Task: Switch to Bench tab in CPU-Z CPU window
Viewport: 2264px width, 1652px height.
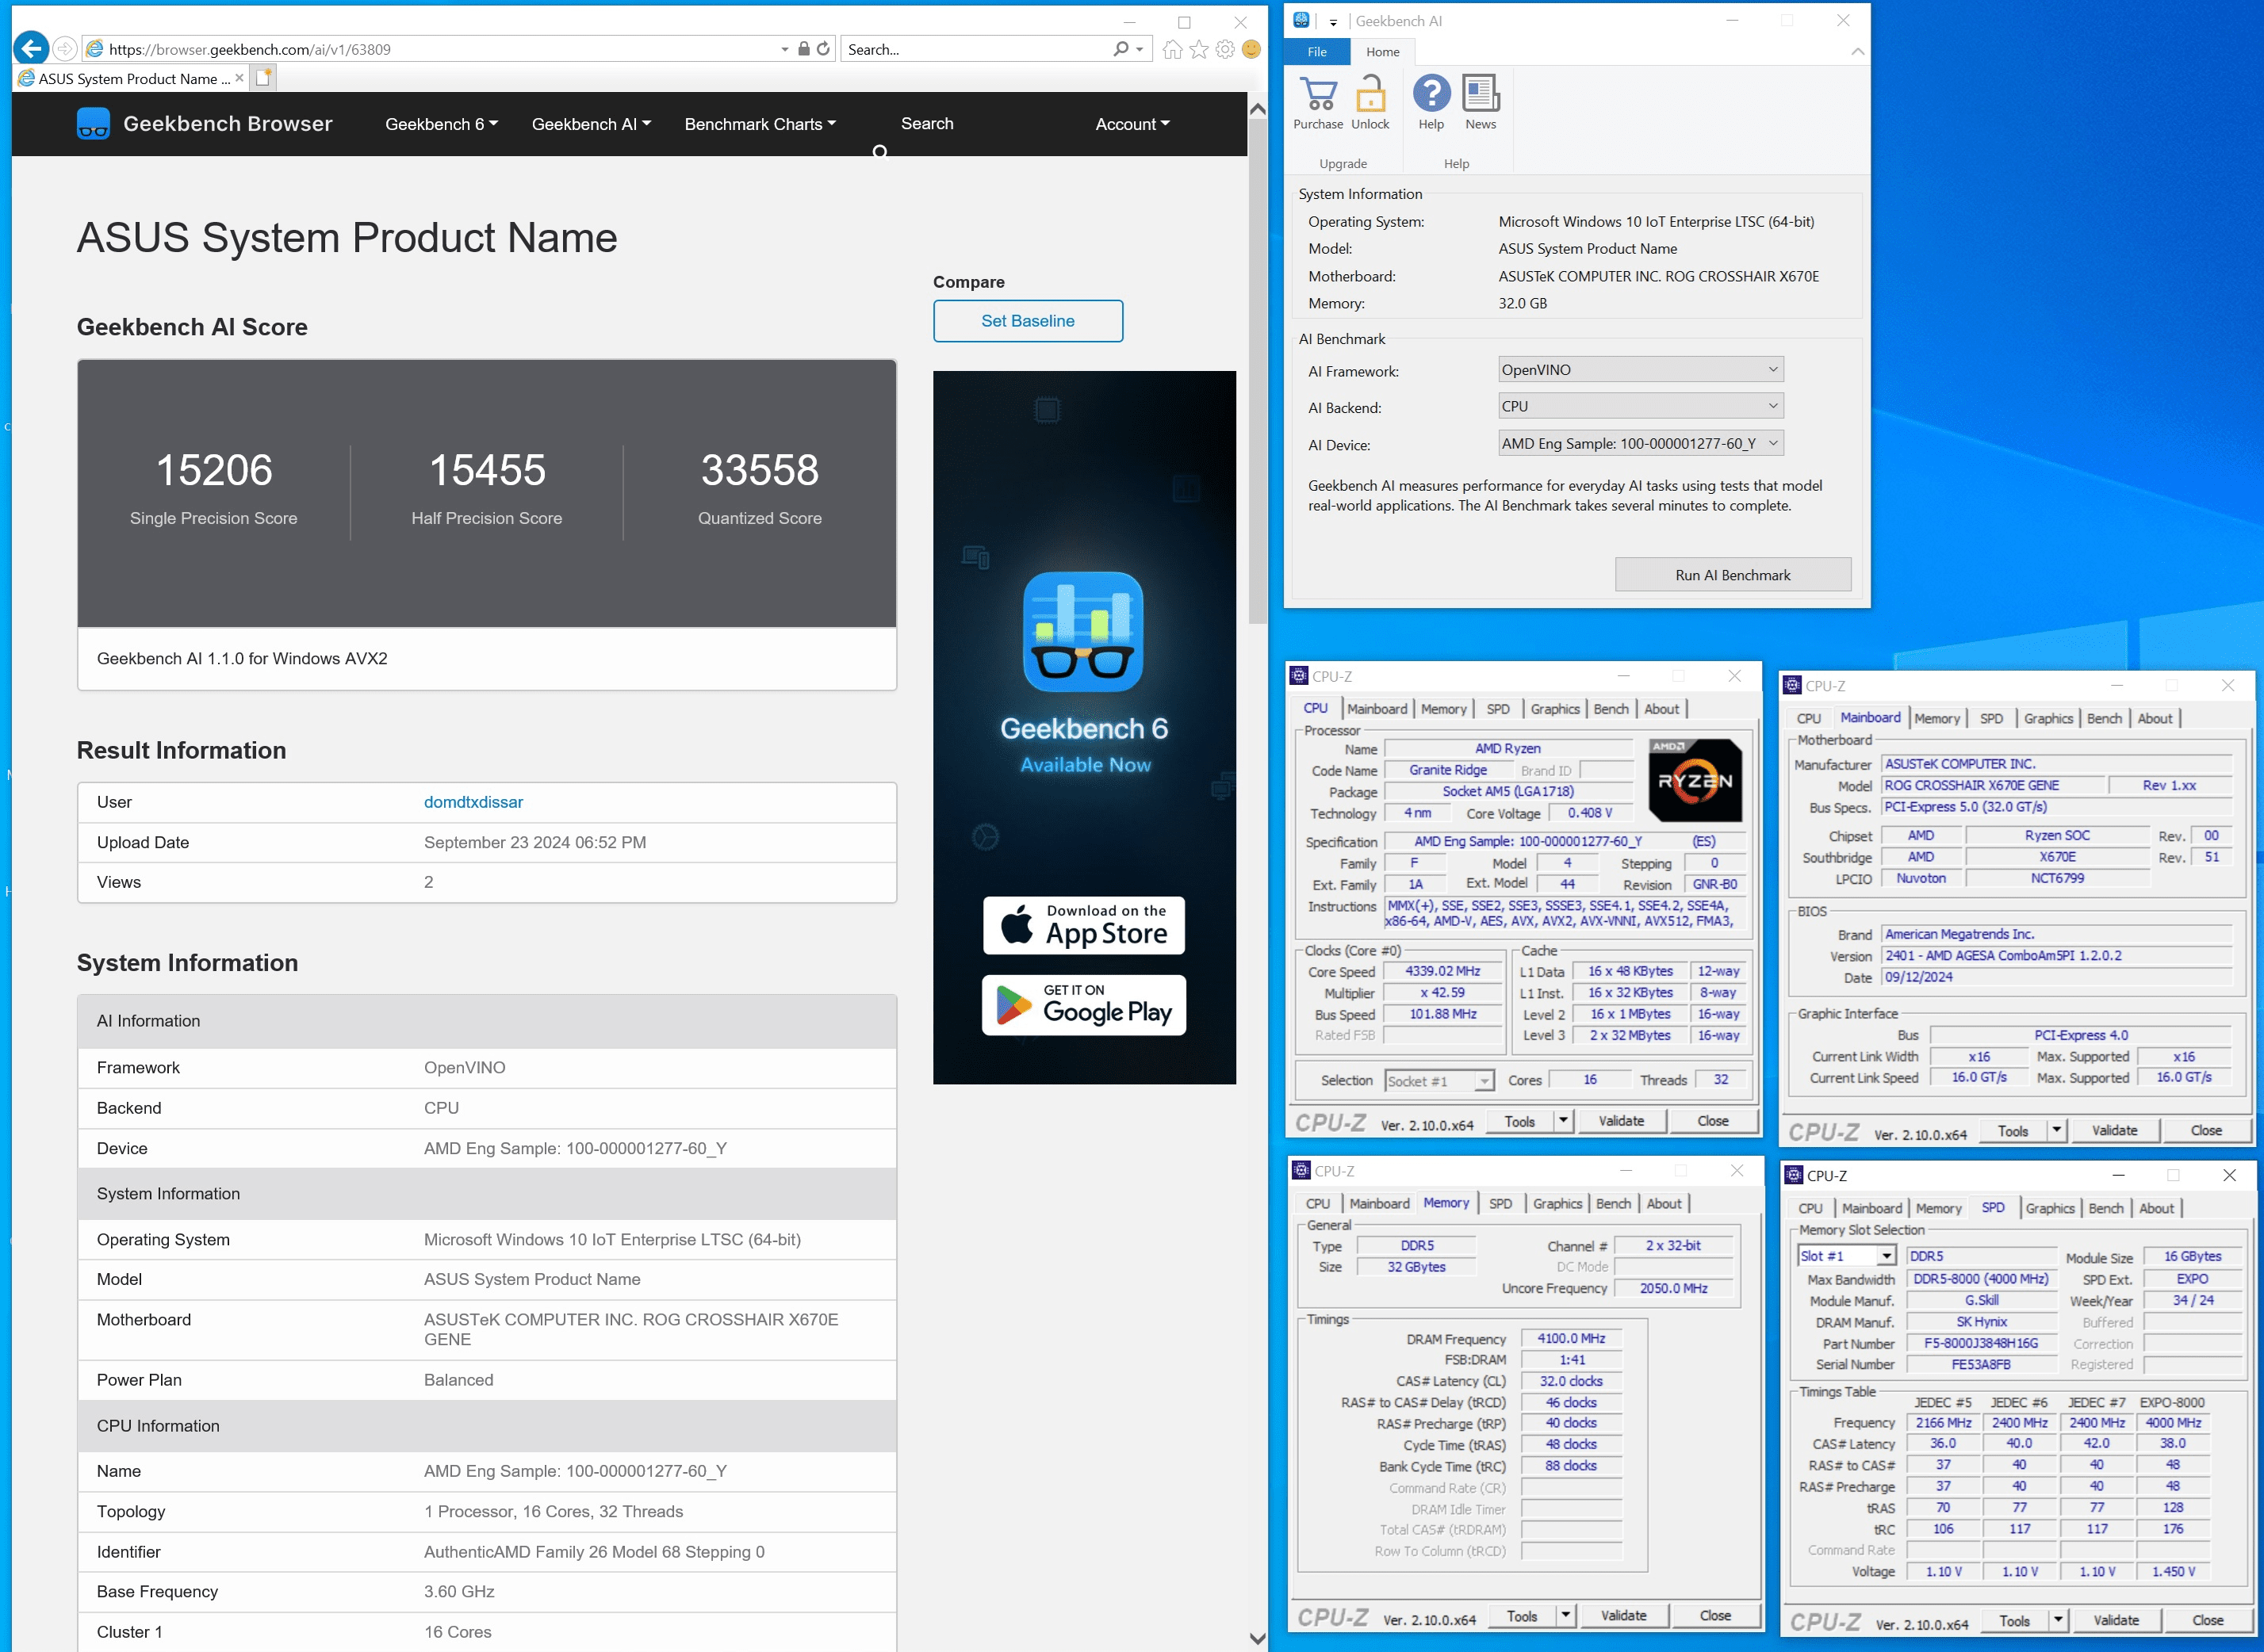Action: tap(1611, 709)
